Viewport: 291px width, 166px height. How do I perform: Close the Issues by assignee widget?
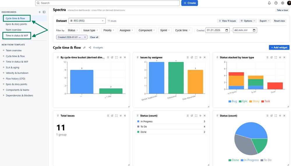[204, 57]
